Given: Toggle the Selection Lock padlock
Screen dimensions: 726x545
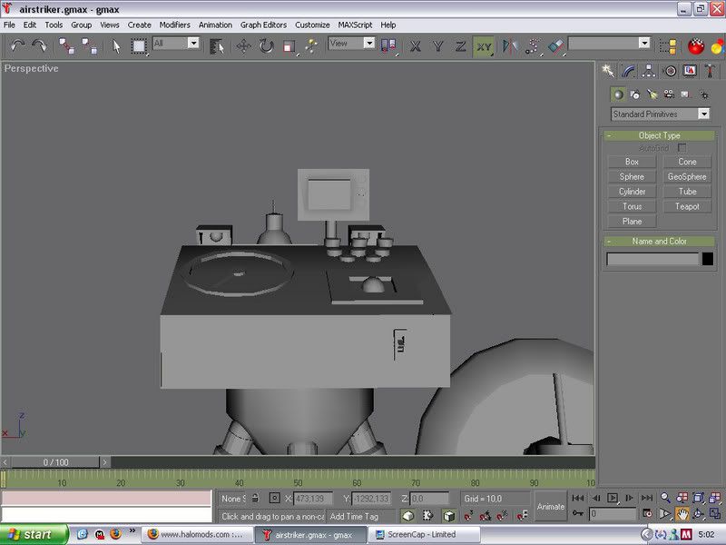Looking at the screenshot, I should [x=255, y=498].
